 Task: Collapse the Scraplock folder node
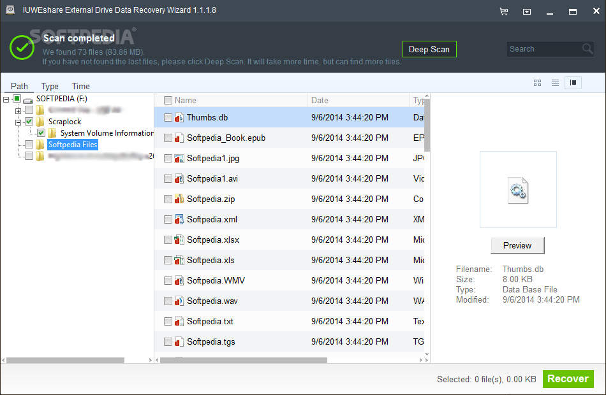(x=18, y=122)
